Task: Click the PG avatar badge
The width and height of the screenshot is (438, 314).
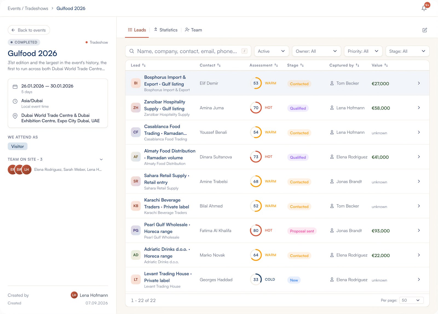Action: (x=136, y=230)
